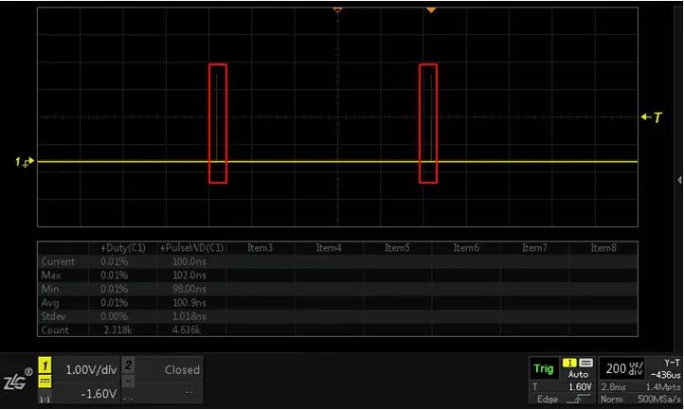Image resolution: width=684 pixels, height=410 pixels.
Task: Click the yellow trigger source 1 badge
Action: pos(569,363)
